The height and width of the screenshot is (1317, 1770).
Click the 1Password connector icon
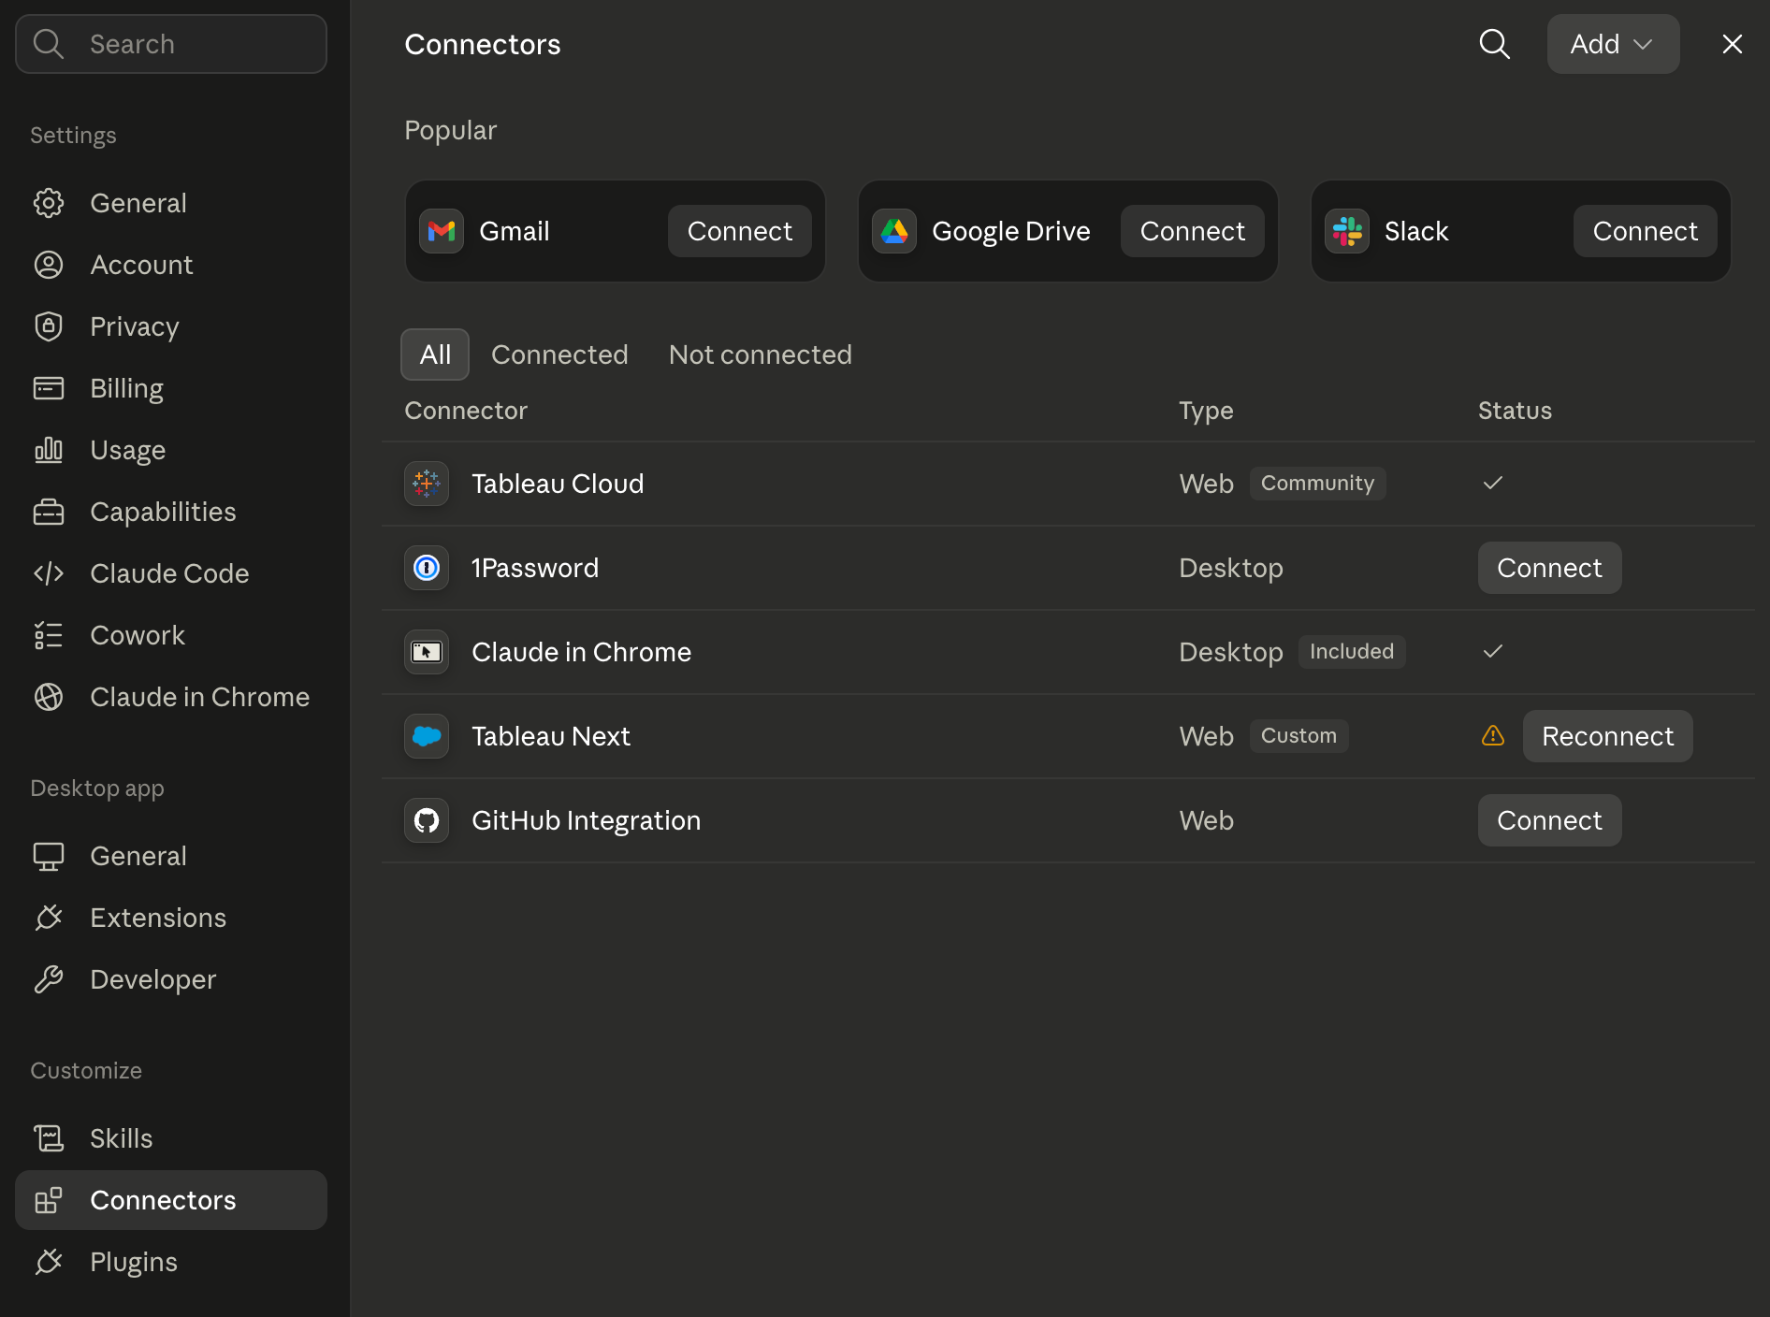click(x=427, y=568)
